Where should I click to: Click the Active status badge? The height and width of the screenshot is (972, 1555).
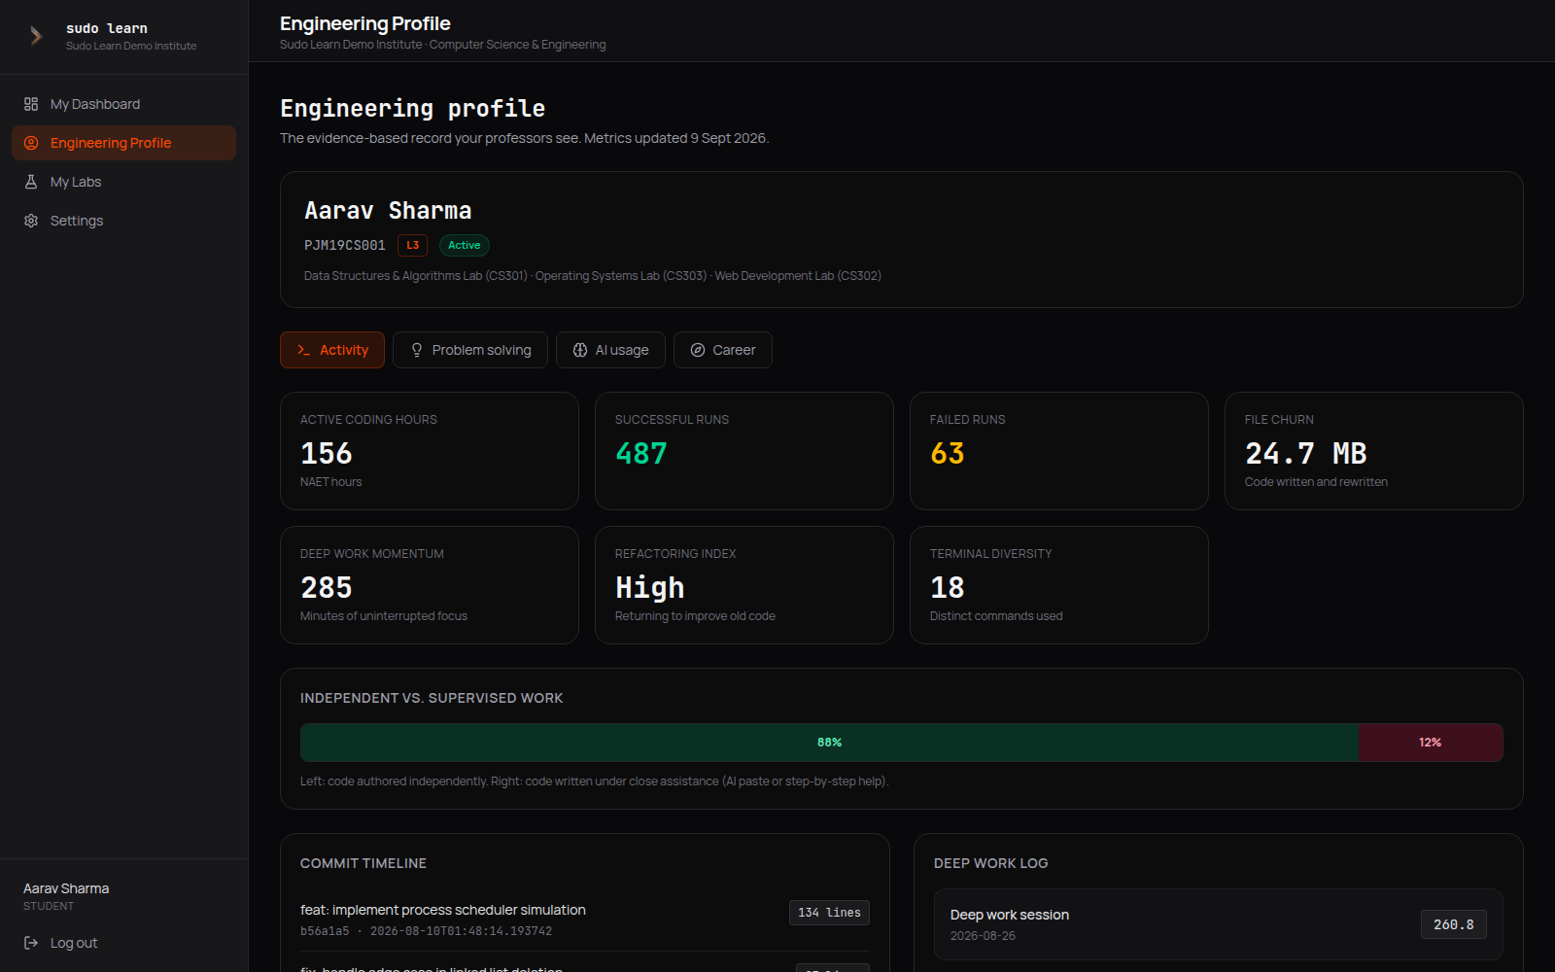coord(465,245)
